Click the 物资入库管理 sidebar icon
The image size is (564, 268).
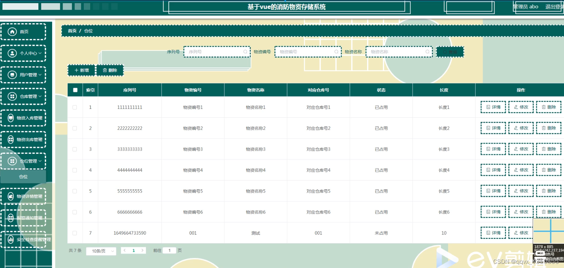coord(11,118)
